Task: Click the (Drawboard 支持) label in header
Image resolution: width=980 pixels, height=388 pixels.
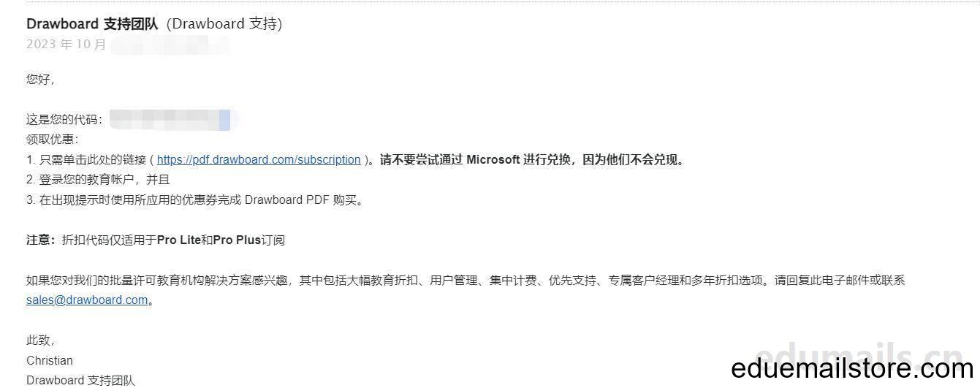Action: [224, 23]
